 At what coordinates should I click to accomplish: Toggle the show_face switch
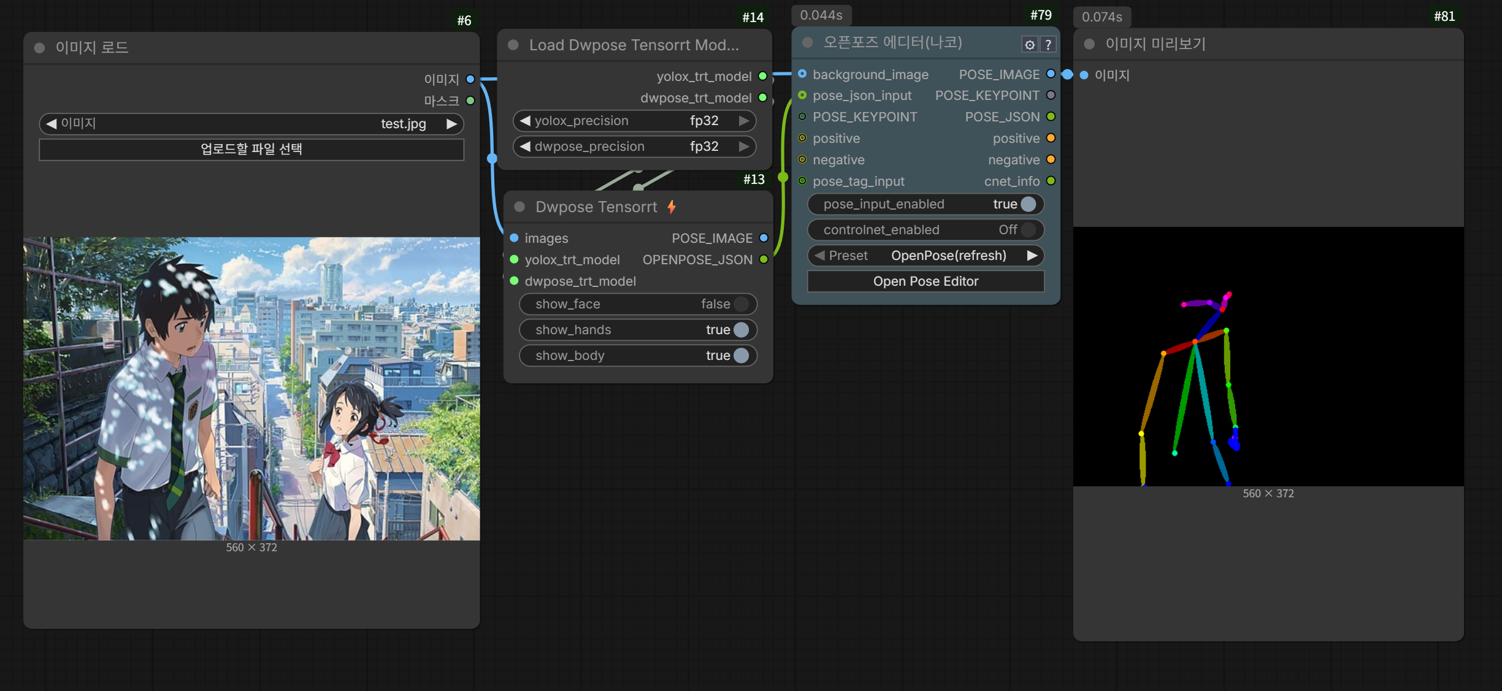coord(740,304)
